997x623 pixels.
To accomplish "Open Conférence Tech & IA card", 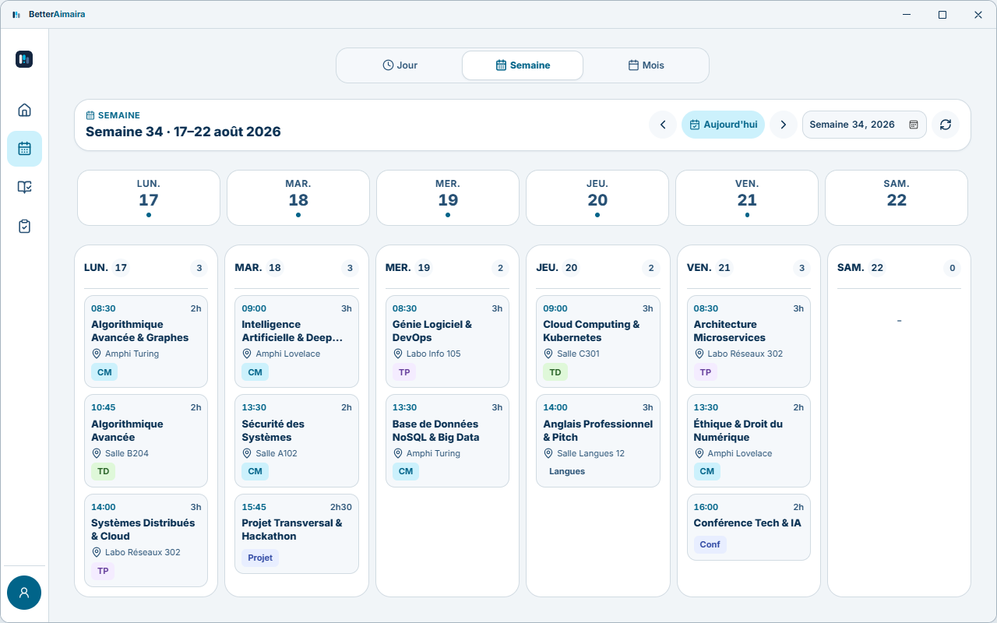I will pyautogui.click(x=749, y=527).
